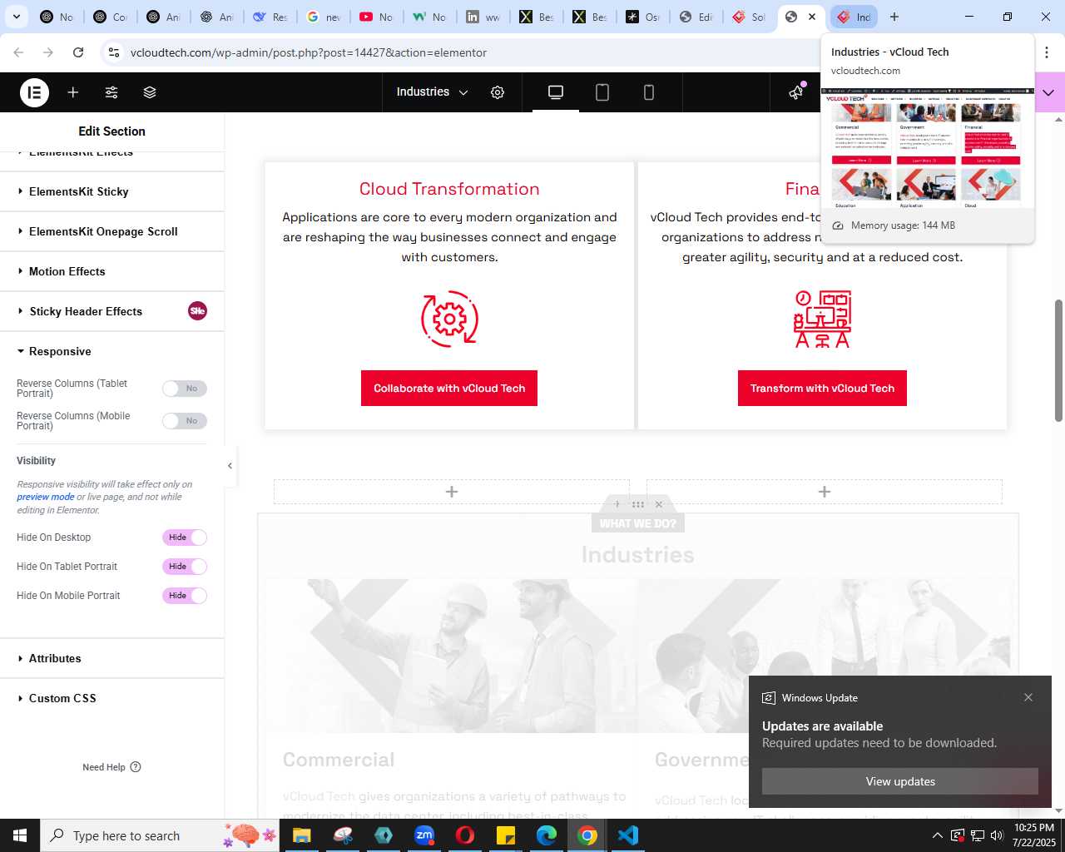
Task: Open the Structure layers icon
Action: [150, 92]
